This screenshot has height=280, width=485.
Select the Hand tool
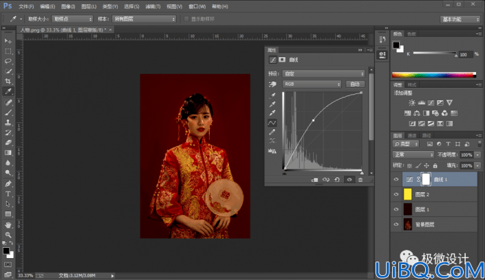pyautogui.click(x=8, y=224)
